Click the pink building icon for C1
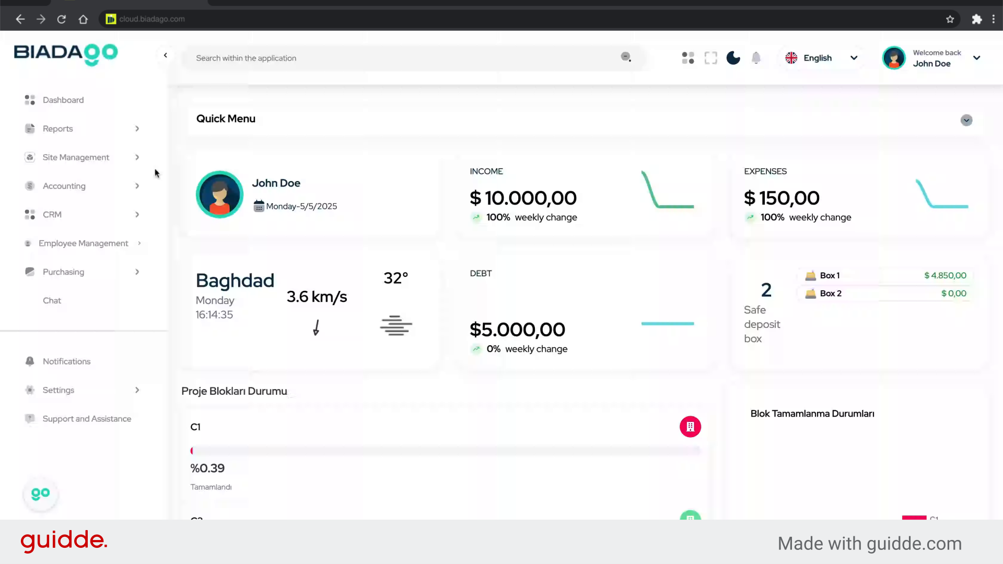The width and height of the screenshot is (1003, 564). tap(690, 427)
